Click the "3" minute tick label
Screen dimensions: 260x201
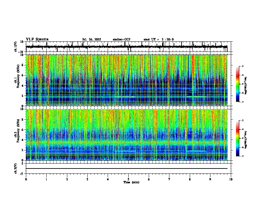pyautogui.click(x=87, y=179)
